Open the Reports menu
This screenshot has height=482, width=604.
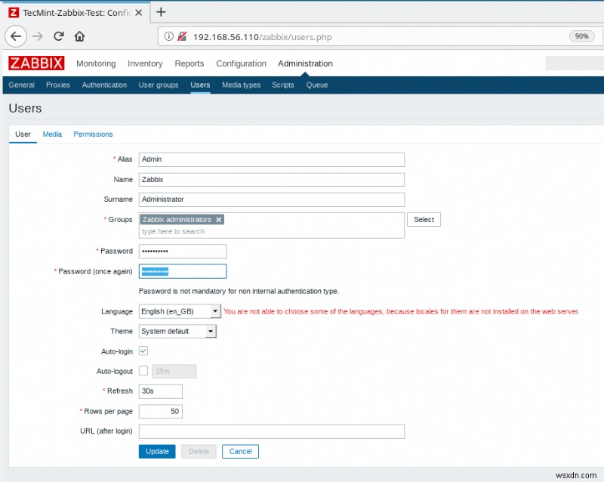click(x=190, y=63)
